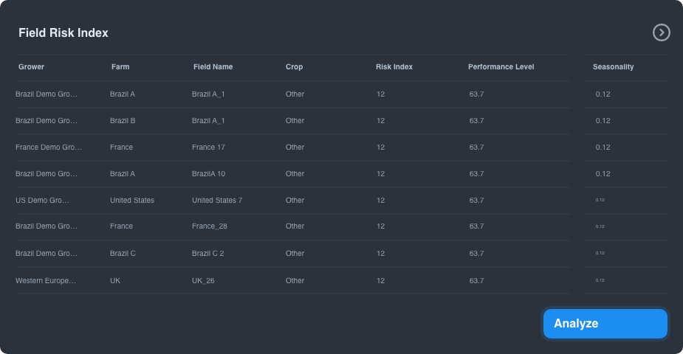Image resolution: width=683 pixels, height=354 pixels.
Task: Sort by Grower column header
Action: 31,67
